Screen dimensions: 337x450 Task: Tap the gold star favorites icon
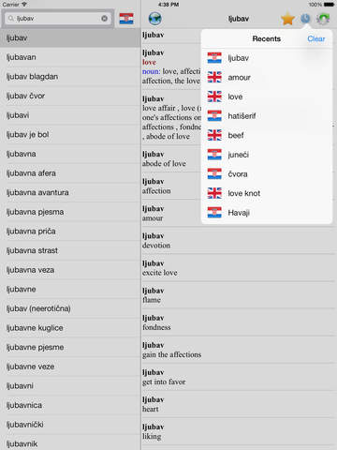(x=287, y=19)
